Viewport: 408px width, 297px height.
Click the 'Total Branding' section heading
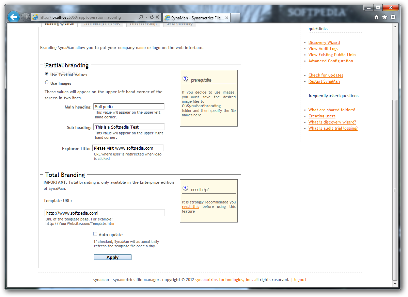click(65, 175)
